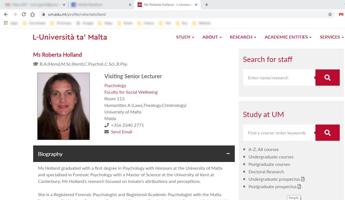Image resolution: width=345 pixels, height=200 pixels.
Task: Open A-Z, All courses link
Action: (x=264, y=149)
